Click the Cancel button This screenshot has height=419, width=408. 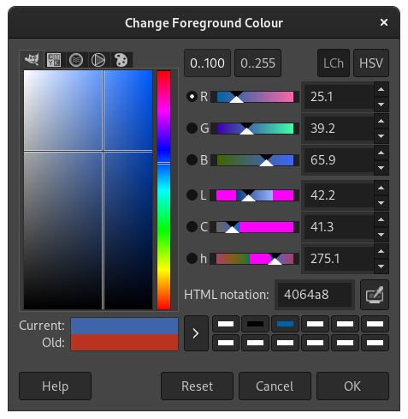275,386
